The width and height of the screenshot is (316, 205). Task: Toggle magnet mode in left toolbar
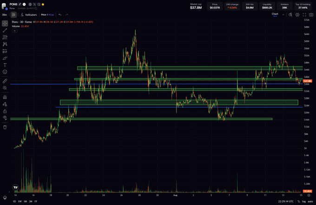(x=5, y=97)
